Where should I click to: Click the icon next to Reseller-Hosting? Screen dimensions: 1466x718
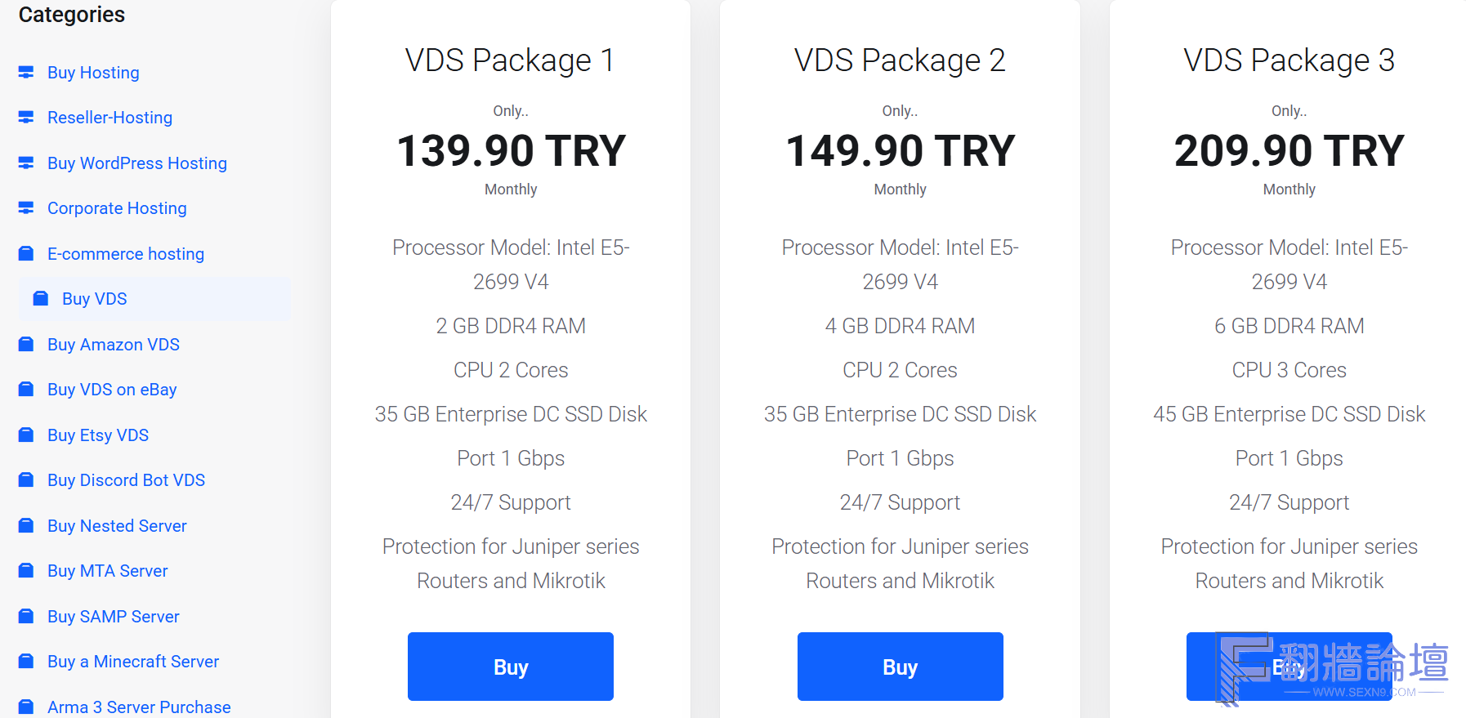[26, 118]
